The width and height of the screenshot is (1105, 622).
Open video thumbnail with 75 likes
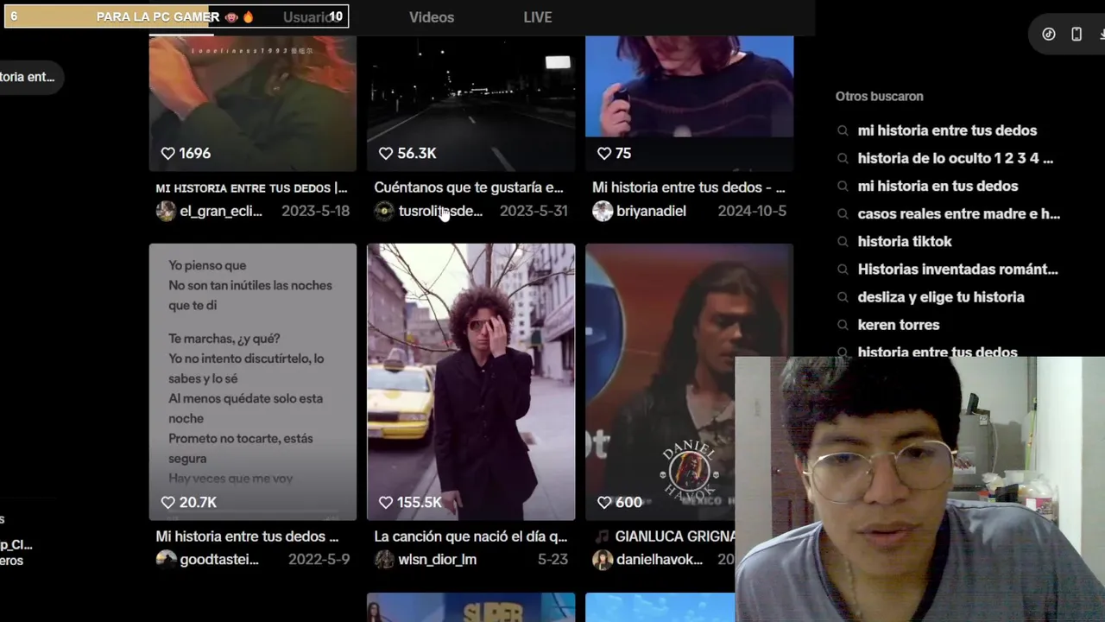(689, 104)
